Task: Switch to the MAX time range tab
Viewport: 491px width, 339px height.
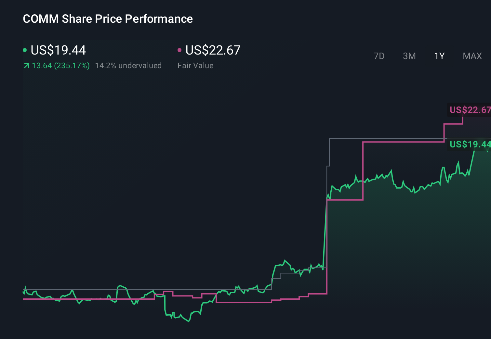Action: point(472,56)
